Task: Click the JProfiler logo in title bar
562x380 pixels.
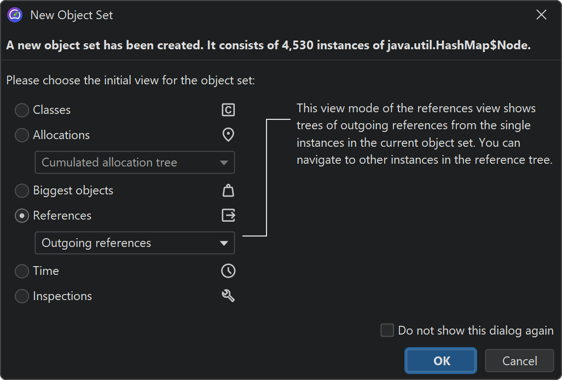Action: click(15, 15)
